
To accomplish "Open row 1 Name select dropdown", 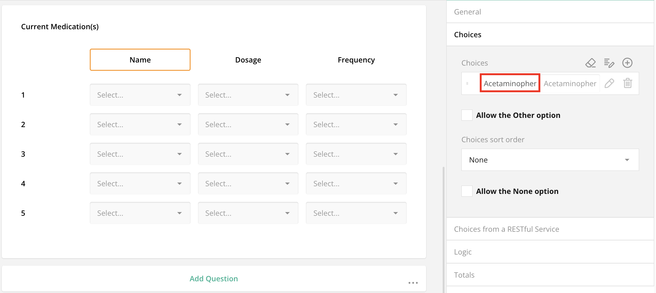I will coord(140,95).
